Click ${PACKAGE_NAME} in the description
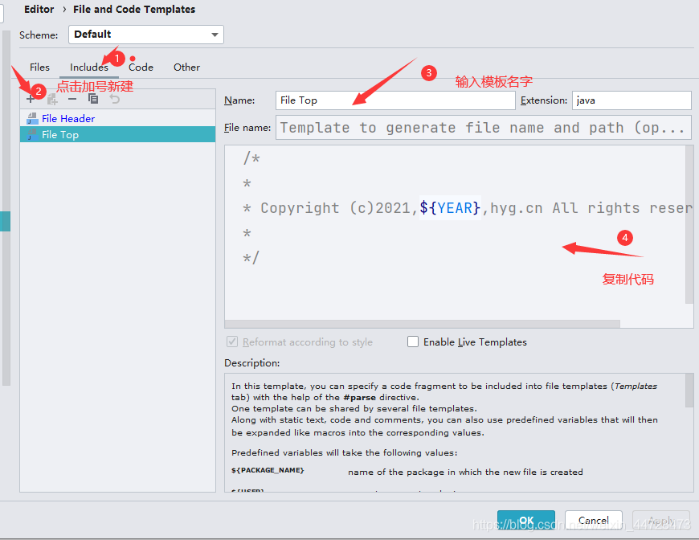 click(268, 470)
